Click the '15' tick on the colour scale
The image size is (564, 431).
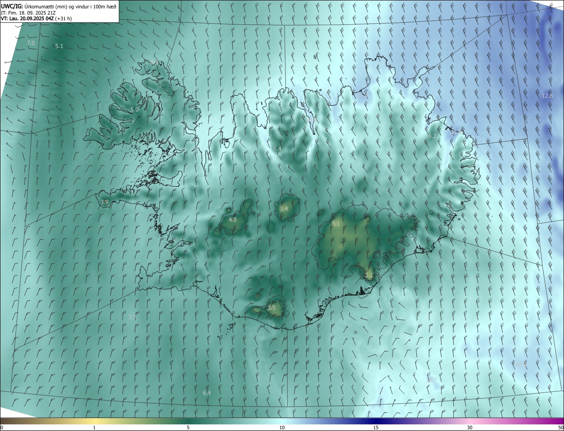[x=376, y=427]
